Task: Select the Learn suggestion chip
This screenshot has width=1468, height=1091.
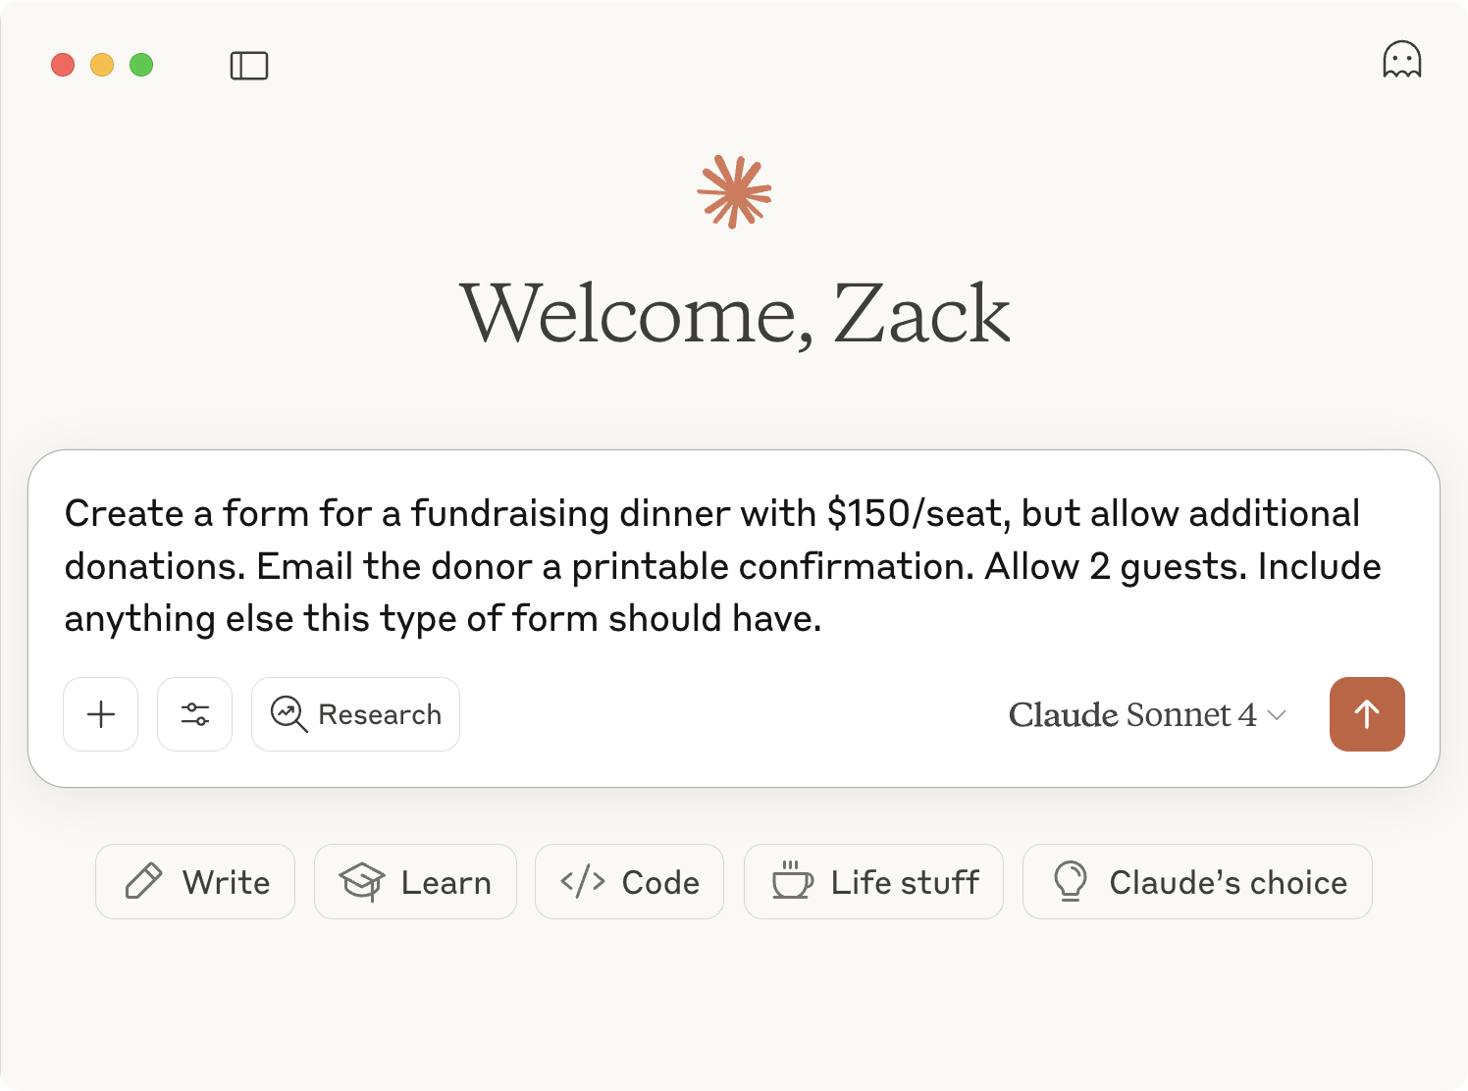Action: [415, 882]
